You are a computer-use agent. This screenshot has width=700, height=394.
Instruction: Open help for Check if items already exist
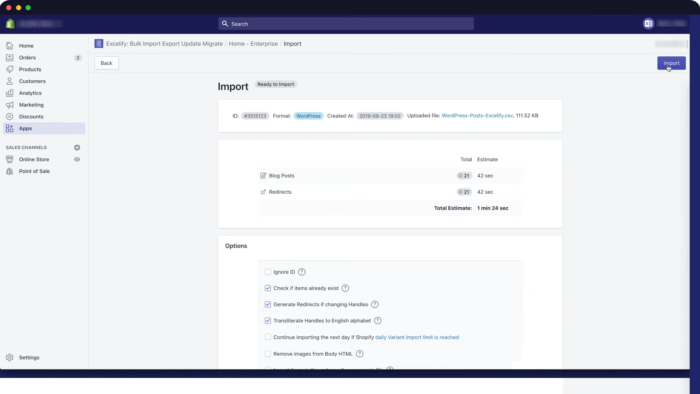point(345,288)
